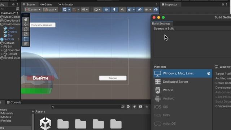The image size is (231, 130).
Task: Open camera settings dropdown arrow
Action: point(150,10)
